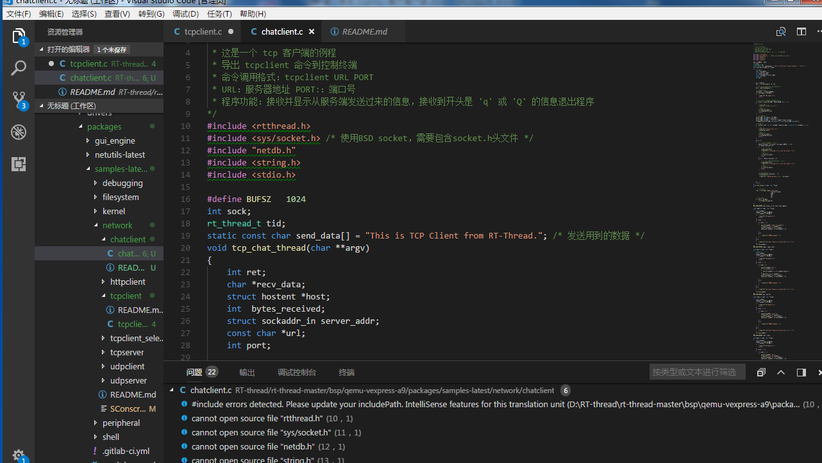The image size is (822, 463).
Task: Expand the filesystem folder
Action: tap(96, 197)
